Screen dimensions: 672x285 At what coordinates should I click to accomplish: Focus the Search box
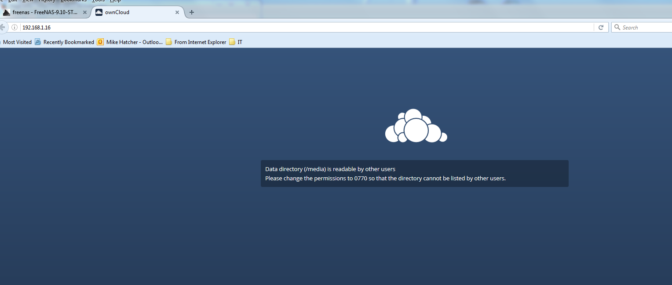(642, 27)
